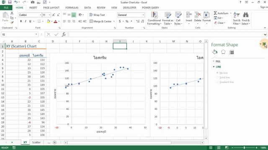This screenshot has height=150, width=268.
Task: Click the Format cells button
Action: (x=206, y=18)
